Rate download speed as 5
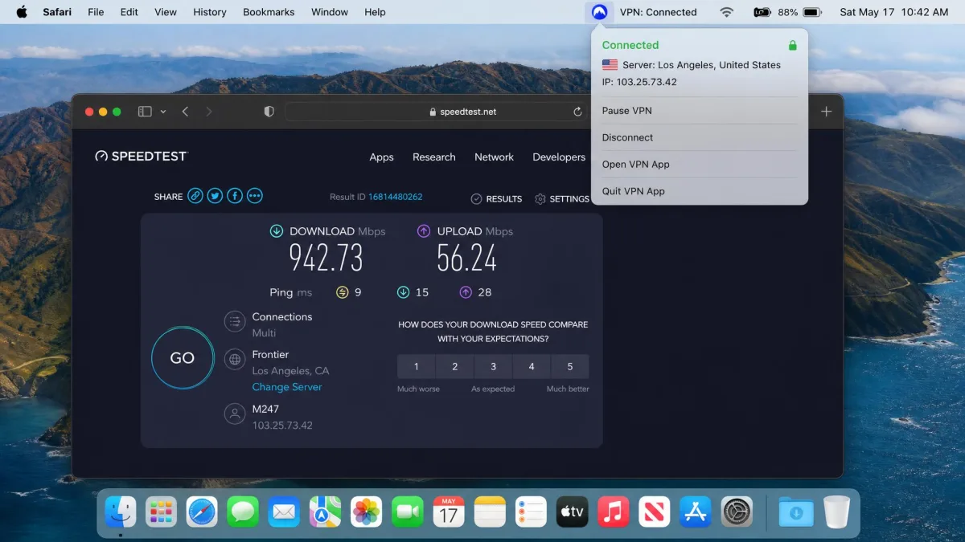The image size is (965, 542). tap(570, 366)
